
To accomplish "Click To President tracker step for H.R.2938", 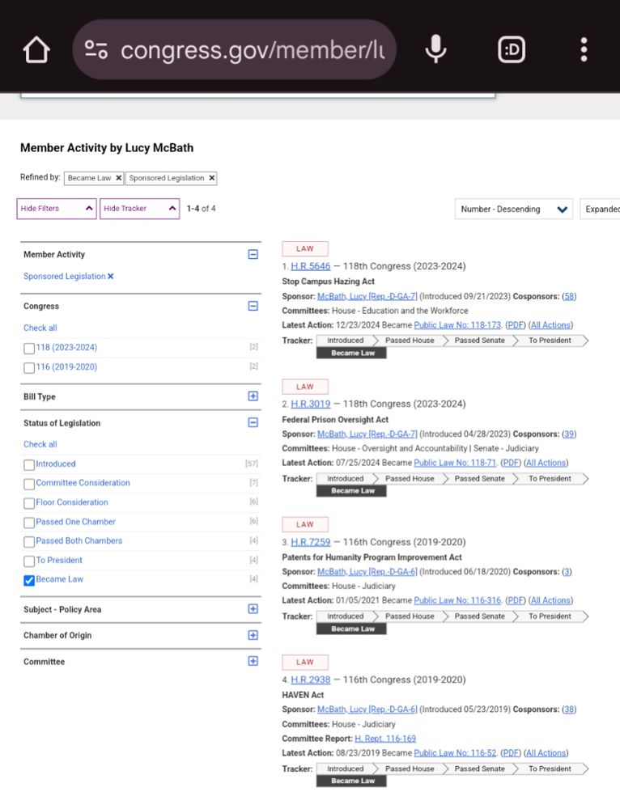I will [x=550, y=769].
